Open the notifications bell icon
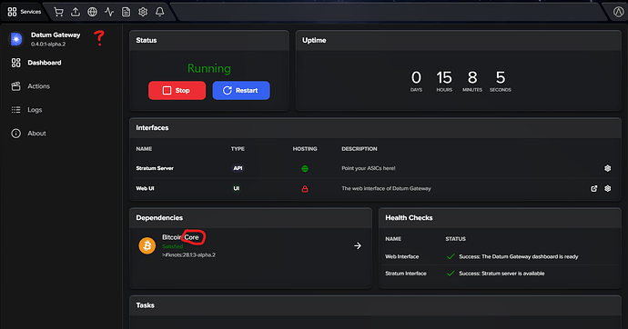Screen dimensions: 628x329 point(160,12)
